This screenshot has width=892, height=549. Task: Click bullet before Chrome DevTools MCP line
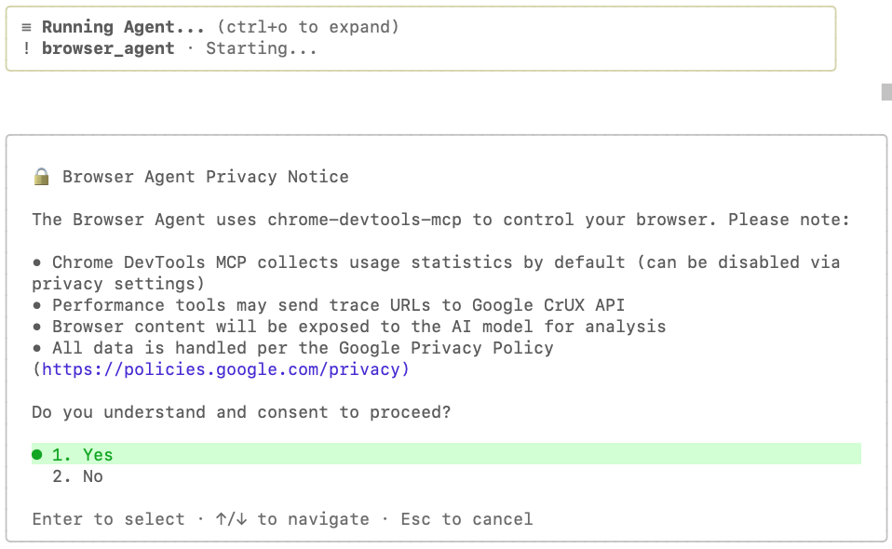(37, 262)
